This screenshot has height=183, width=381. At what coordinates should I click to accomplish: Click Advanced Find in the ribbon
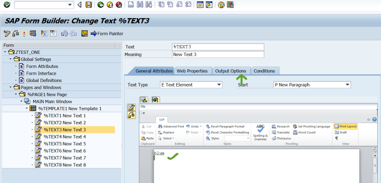pyautogui.click(x=171, y=126)
